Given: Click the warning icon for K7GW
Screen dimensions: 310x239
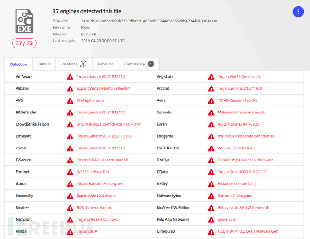Looking at the screenshot, I should [211, 184].
